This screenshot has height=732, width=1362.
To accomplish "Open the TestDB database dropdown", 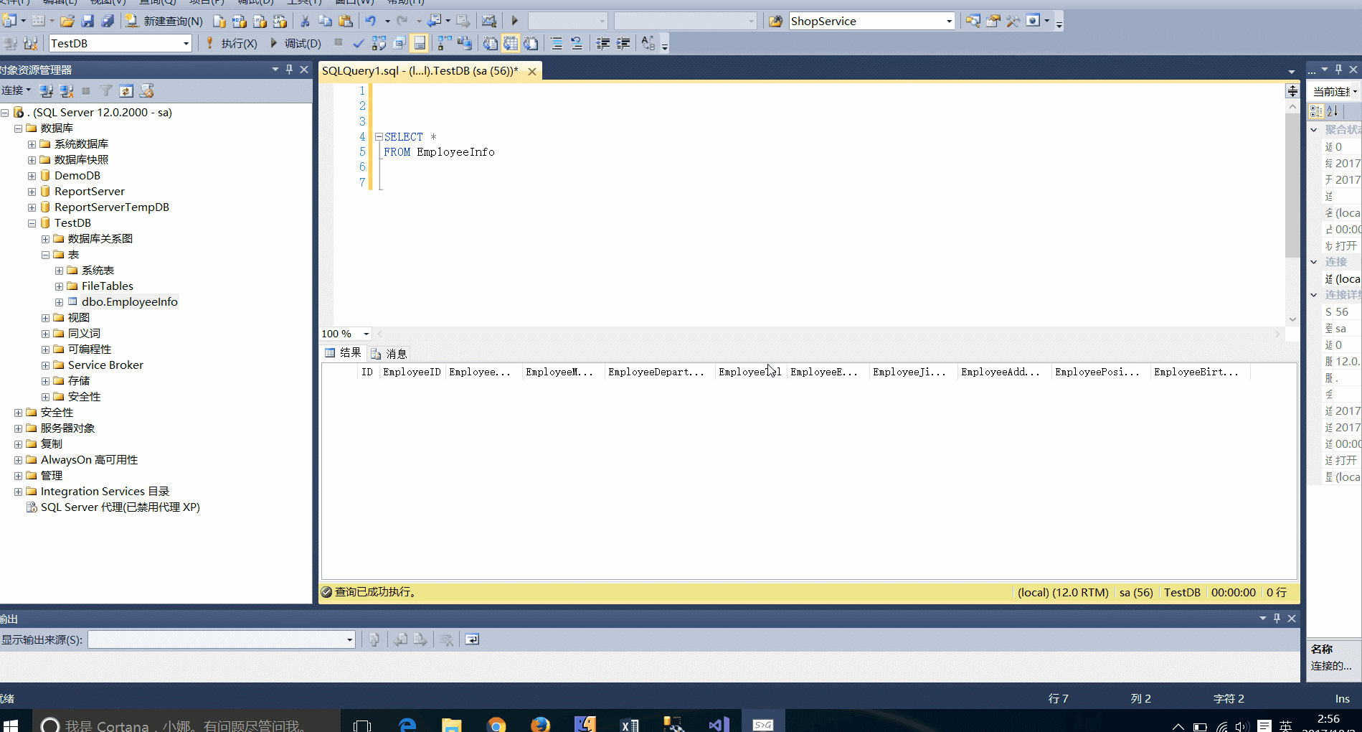I will point(186,43).
